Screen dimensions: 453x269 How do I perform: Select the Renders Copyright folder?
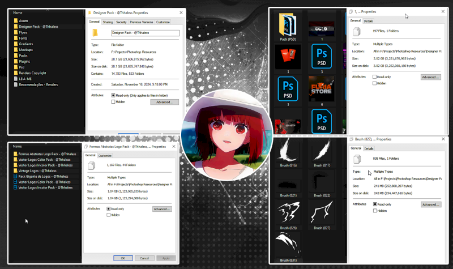click(x=32, y=73)
